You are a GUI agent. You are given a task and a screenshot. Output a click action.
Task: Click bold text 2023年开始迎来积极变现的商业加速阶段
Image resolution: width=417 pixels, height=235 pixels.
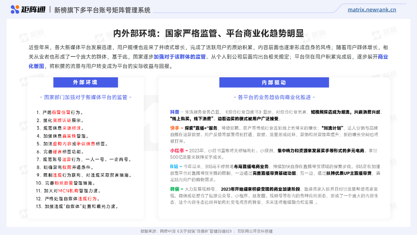[260, 189]
